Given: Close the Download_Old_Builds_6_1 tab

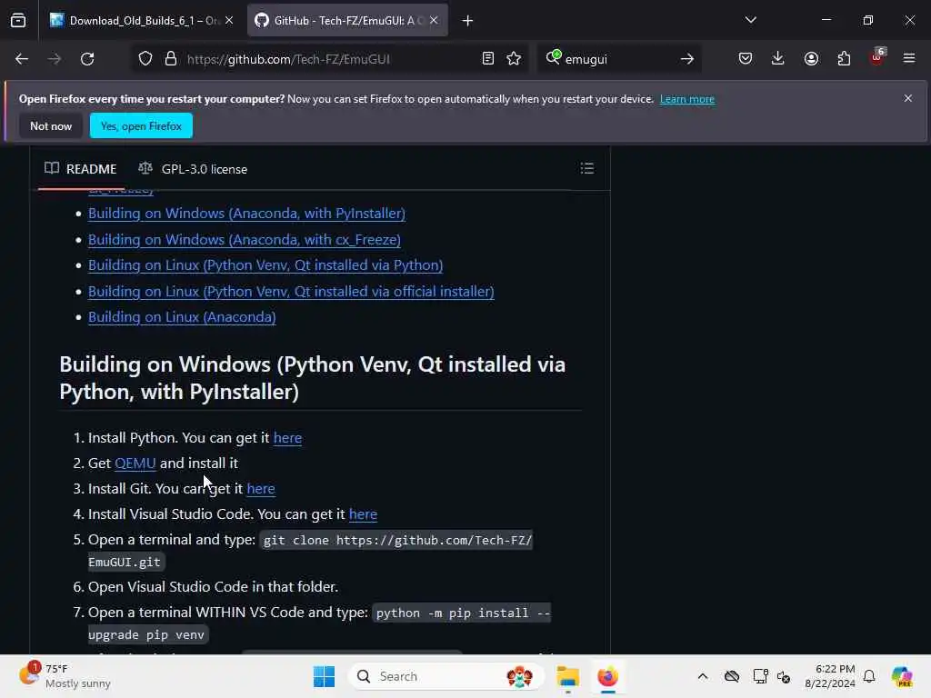Looking at the screenshot, I should coord(229,21).
